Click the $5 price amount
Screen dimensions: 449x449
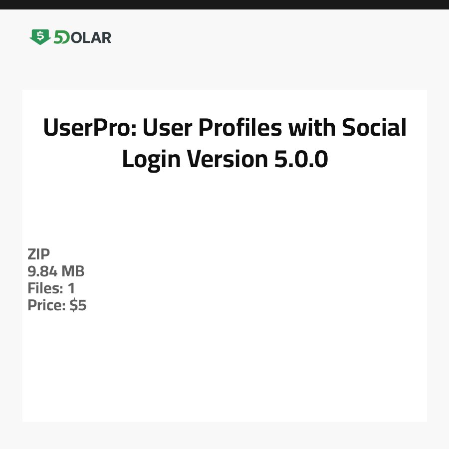click(78, 305)
